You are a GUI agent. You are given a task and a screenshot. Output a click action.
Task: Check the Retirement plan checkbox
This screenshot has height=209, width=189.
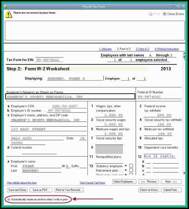point(131,170)
